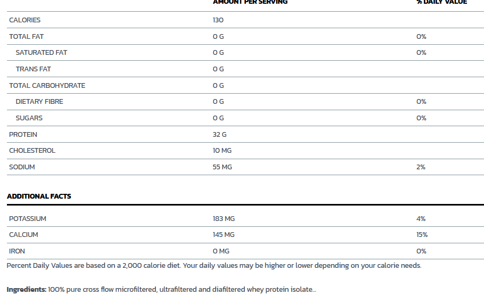Expand the truncated Ingredients text ellipsis
The width and height of the screenshot is (484, 295).
(314, 290)
